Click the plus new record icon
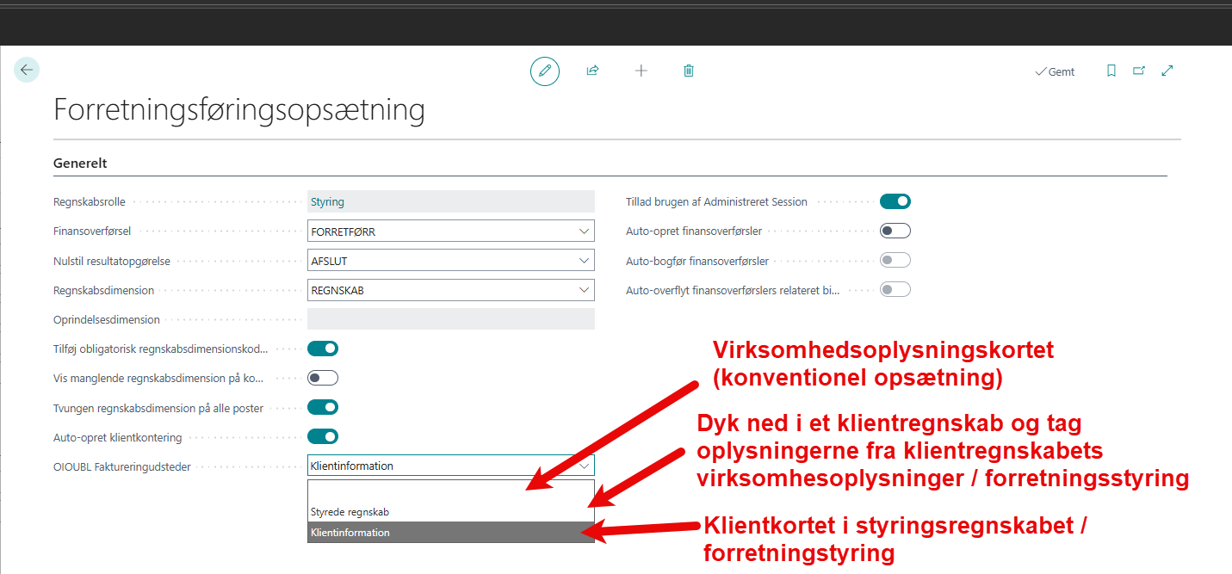The width and height of the screenshot is (1232, 574). point(641,71)
